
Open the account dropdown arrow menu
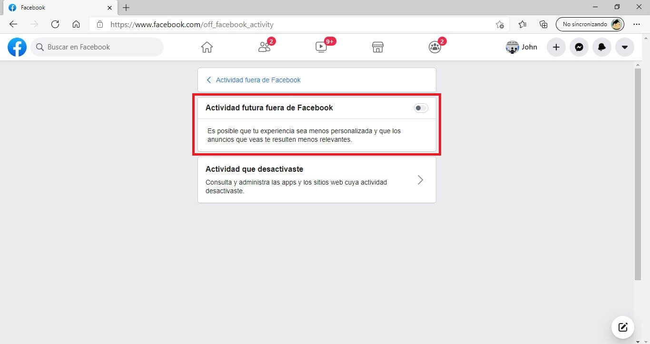tap(625, 47)
